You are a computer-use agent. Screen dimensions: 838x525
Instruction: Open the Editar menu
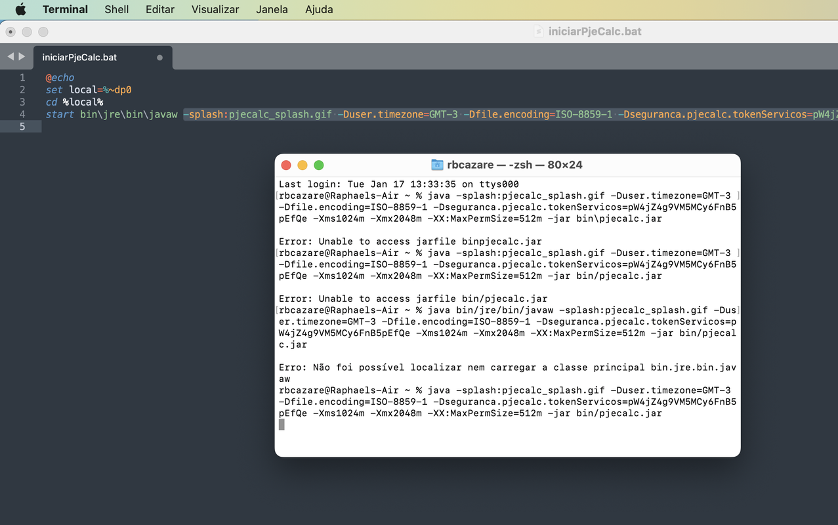point(160,9)
